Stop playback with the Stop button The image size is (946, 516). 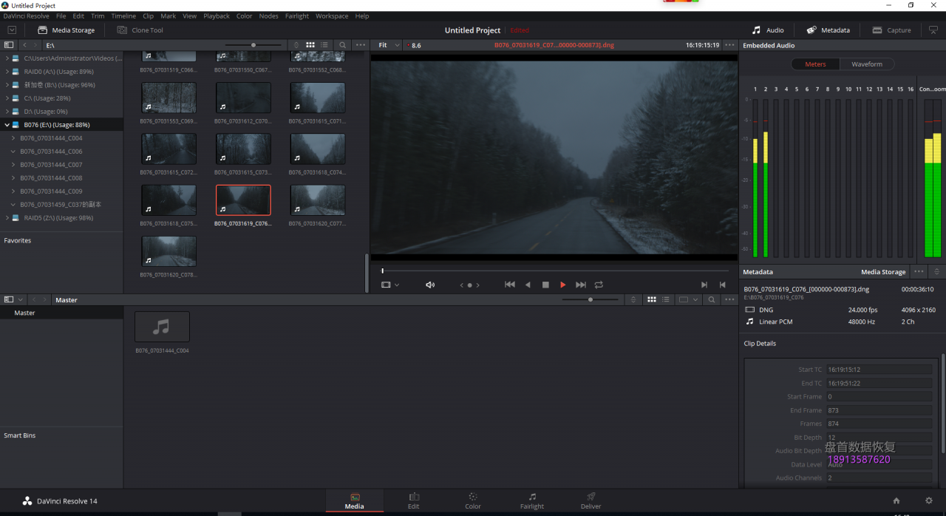coord(545,285)
